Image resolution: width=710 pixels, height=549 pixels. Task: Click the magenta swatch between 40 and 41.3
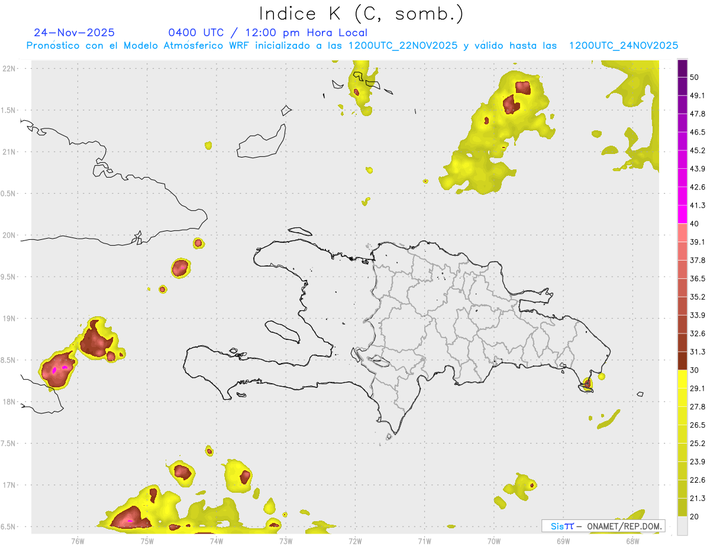click(x=683, y=214)
